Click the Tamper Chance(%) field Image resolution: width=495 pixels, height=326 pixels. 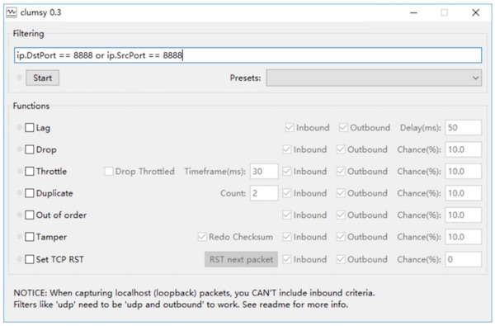point(463,237)
